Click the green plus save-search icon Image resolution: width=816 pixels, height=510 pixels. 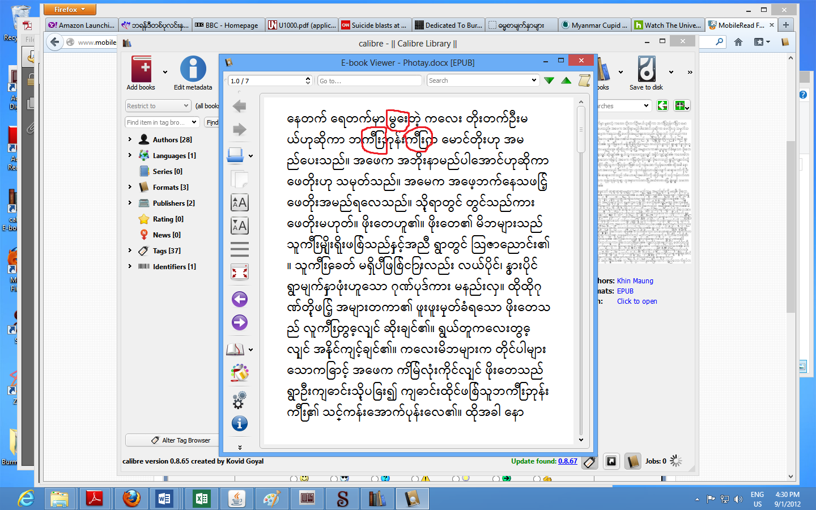[x=681, y=105]
